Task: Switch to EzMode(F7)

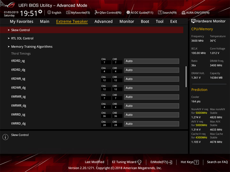Action: point(161,162)
